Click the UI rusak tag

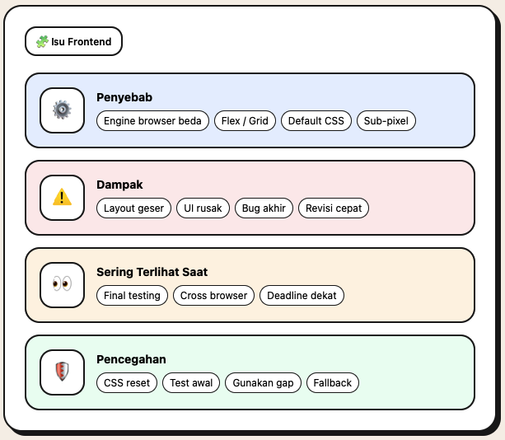(203, 208)
